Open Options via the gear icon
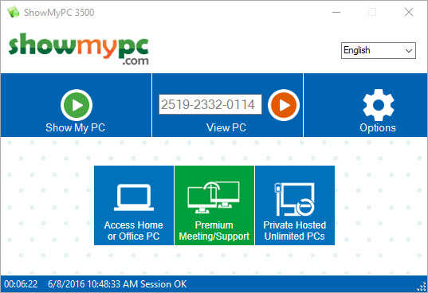This screenshot has height=293, width=428. tap(379, 105)
